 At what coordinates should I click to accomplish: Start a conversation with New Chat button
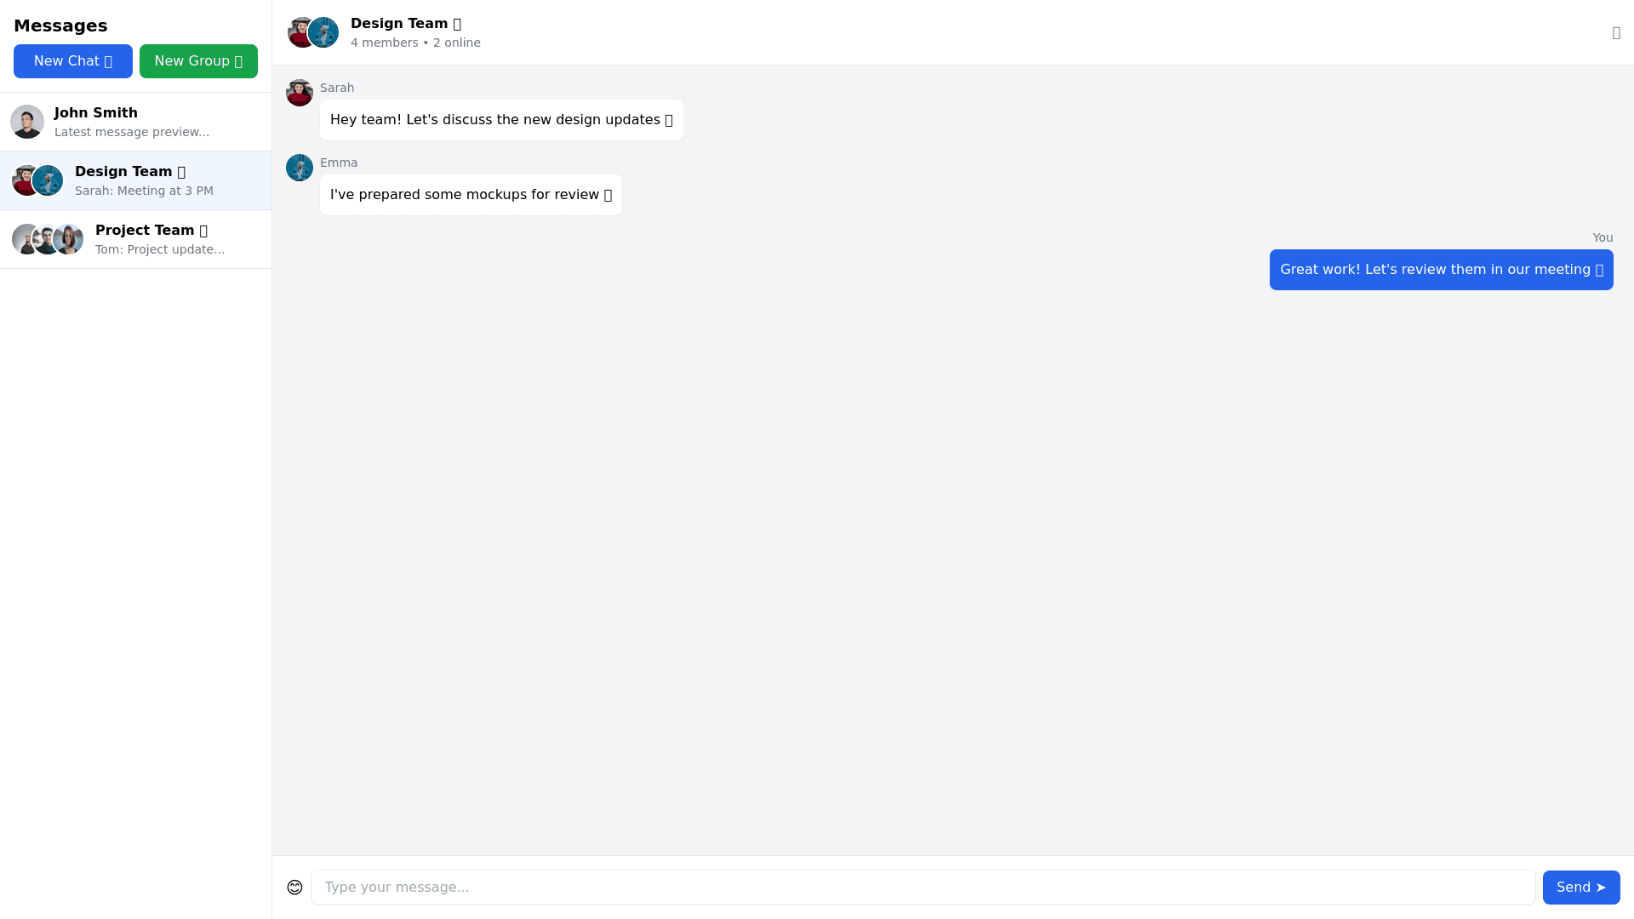pos(73,61)
